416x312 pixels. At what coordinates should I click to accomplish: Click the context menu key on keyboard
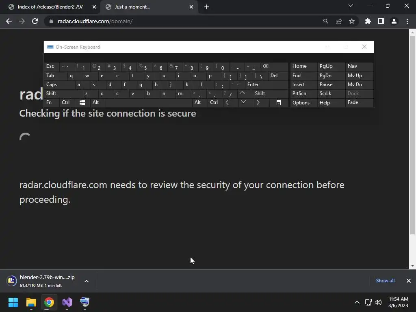pos(279,102)
